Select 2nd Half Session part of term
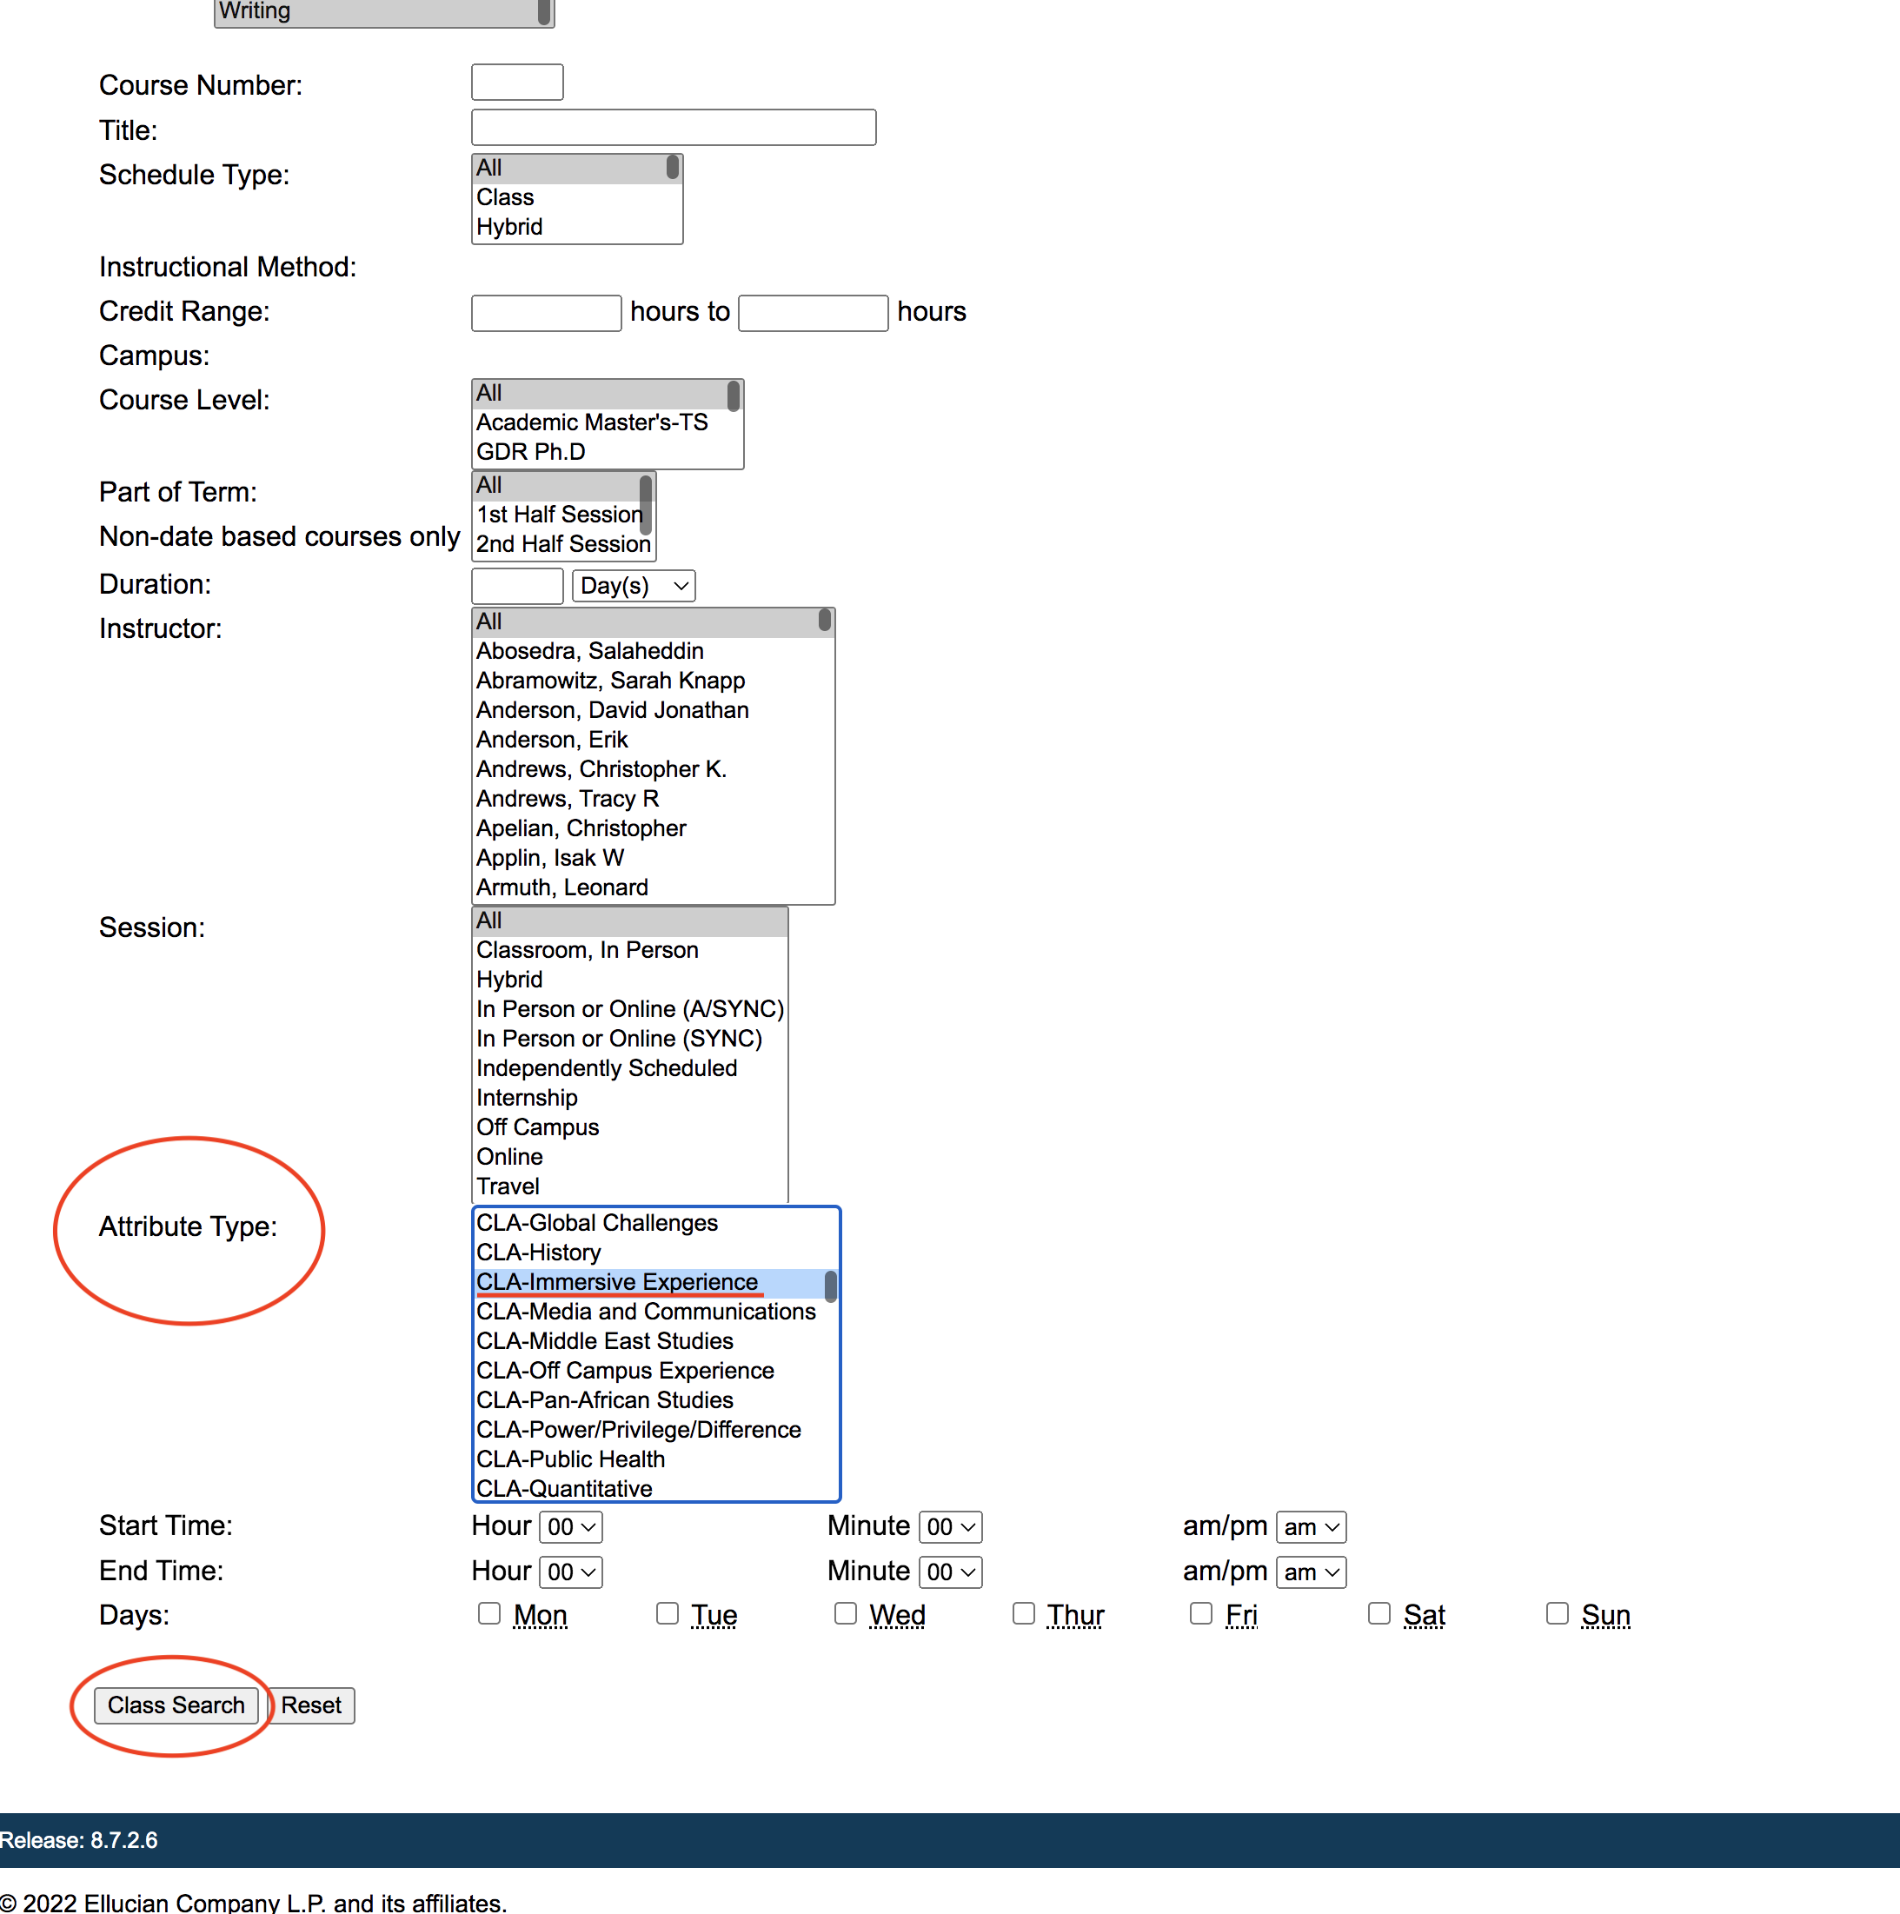Viewport: 1900px width, 1914px height. pyautogui.click(x=562, y=544)
